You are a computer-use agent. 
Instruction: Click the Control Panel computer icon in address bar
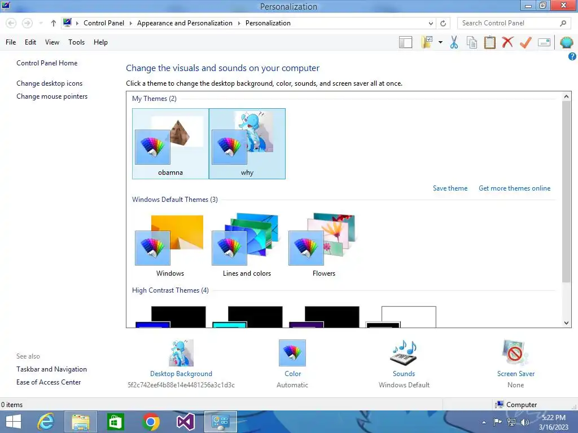click(67, 23)
